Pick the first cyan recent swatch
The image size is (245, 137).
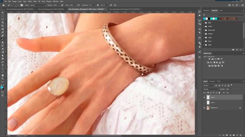point(204,19)
